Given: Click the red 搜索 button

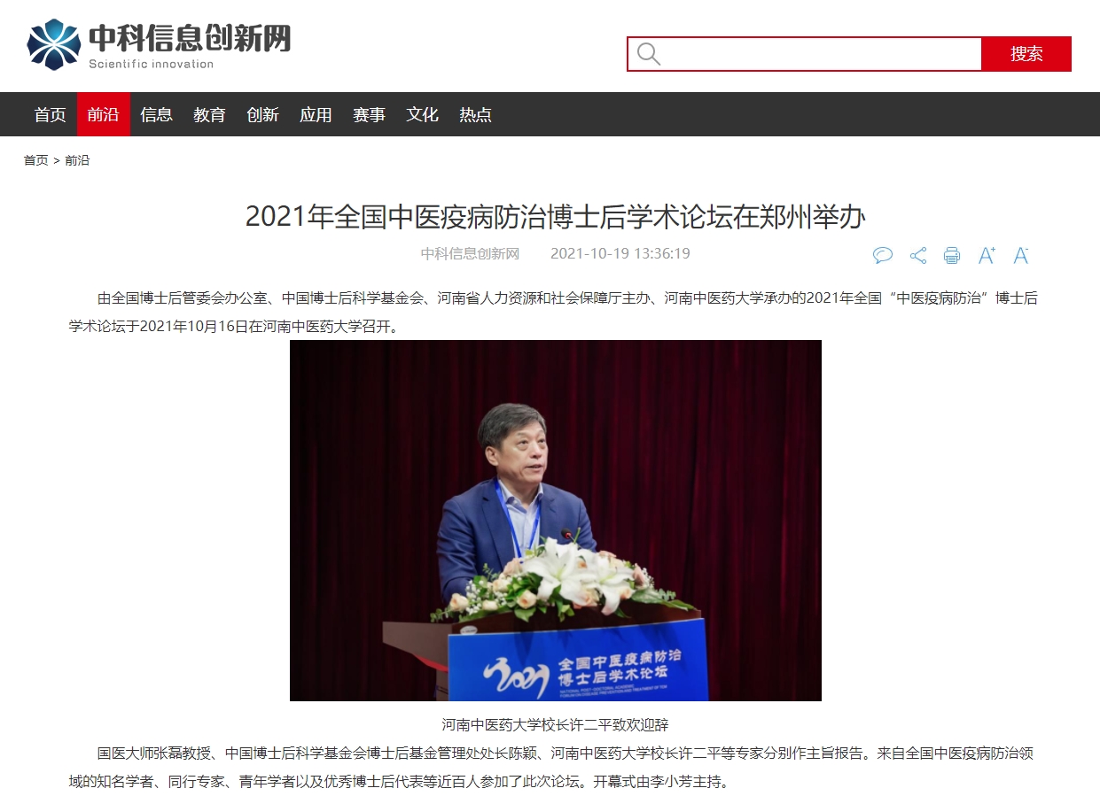Looking at the screenshot, I should coord(1026,54).
